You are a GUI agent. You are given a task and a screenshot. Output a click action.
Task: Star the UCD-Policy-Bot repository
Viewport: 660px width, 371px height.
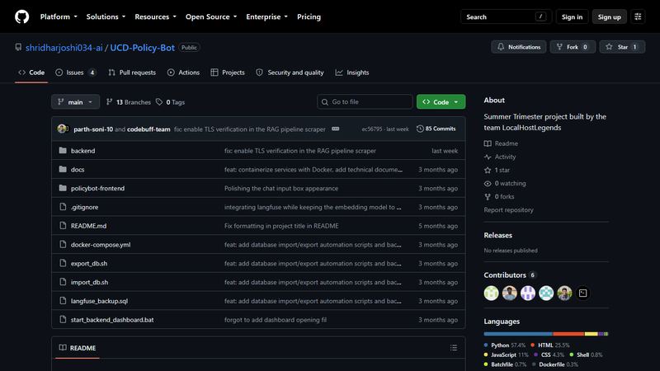(x=622, y=47)
